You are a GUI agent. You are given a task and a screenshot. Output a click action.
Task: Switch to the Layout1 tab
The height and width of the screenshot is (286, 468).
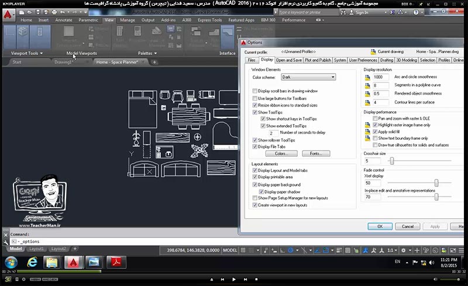36,249
